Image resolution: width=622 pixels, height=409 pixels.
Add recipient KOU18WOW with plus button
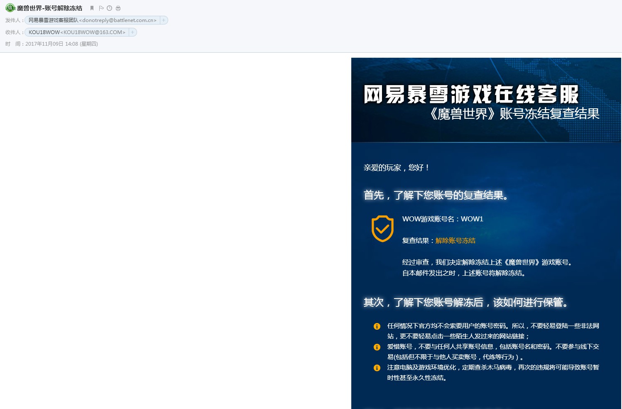pyautogui.click(x=132, y=32)
